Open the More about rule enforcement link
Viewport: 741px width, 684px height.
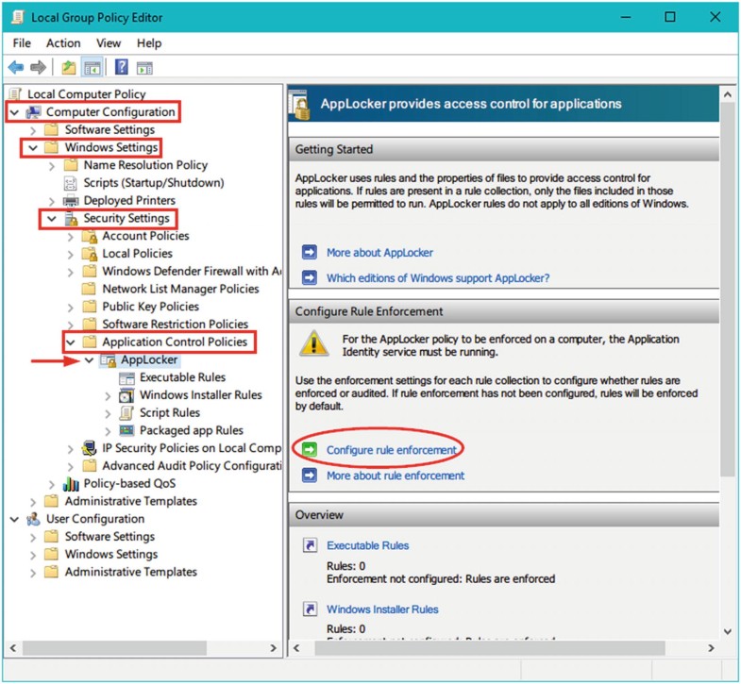point(396,475)
